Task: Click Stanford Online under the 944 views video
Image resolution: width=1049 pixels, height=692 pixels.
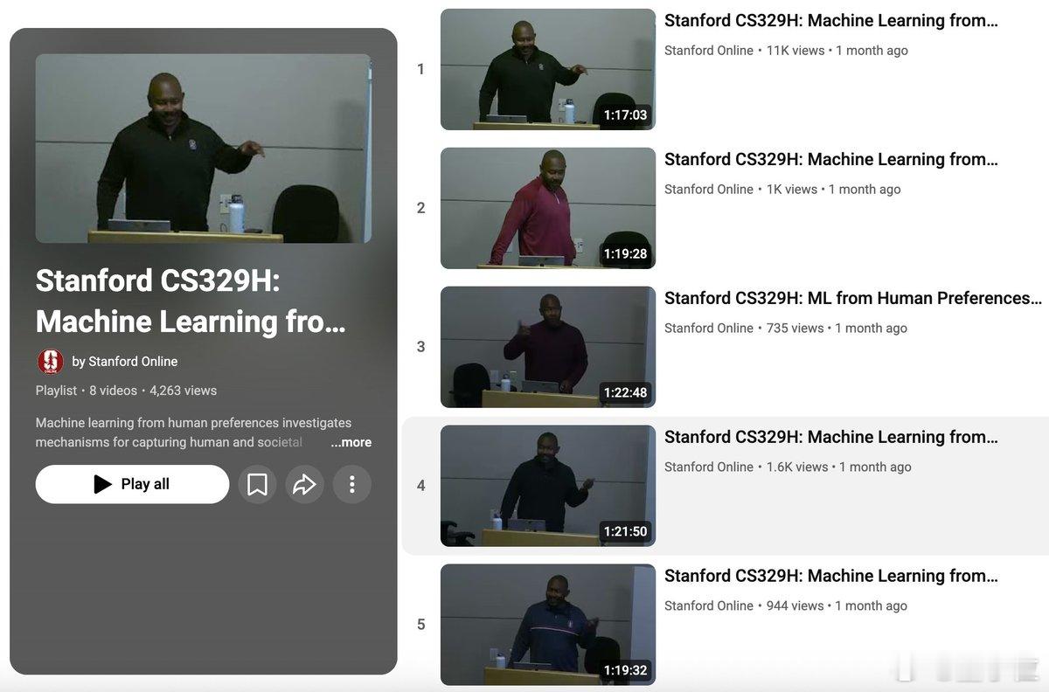Action: coord(709,606)
